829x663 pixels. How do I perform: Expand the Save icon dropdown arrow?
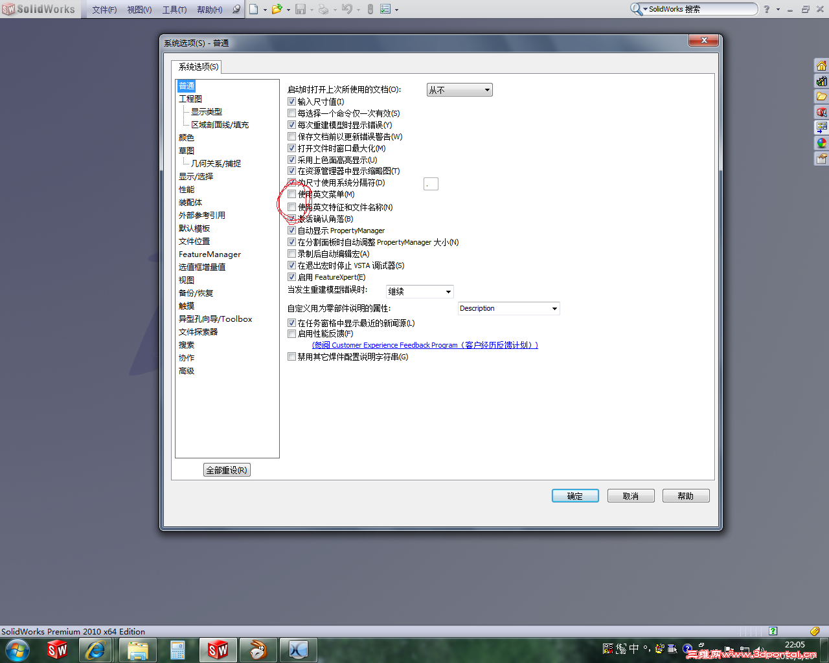tap(312, 10)
